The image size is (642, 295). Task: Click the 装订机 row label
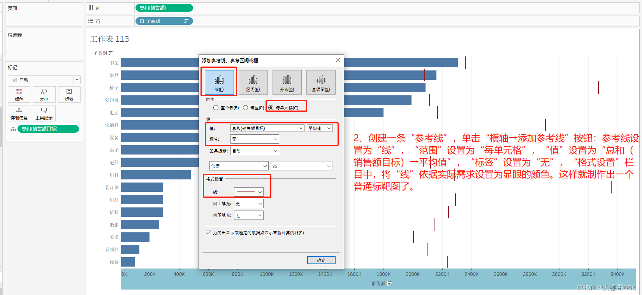pos(112,187)
